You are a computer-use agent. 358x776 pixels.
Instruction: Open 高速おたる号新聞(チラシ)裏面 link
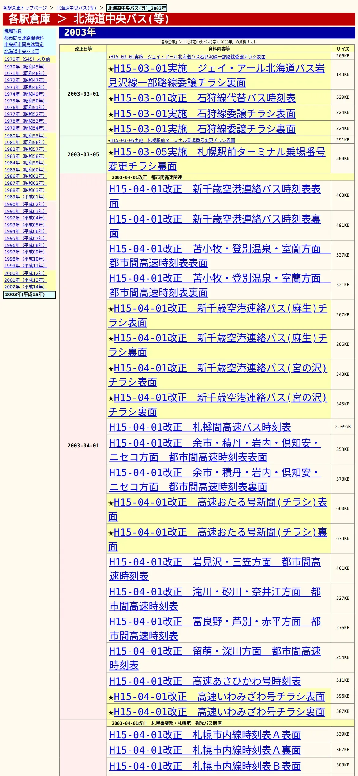[218, 539]
